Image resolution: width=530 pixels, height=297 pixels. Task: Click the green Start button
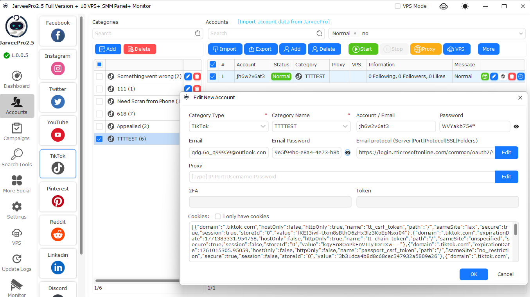click(x=363, y=49)
